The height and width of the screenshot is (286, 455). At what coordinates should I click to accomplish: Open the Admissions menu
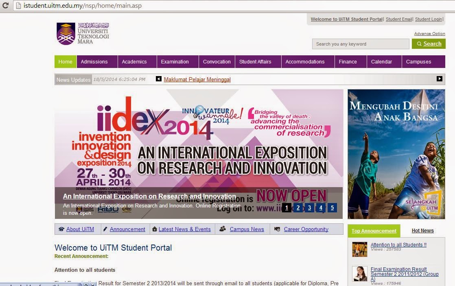(97, 62)
